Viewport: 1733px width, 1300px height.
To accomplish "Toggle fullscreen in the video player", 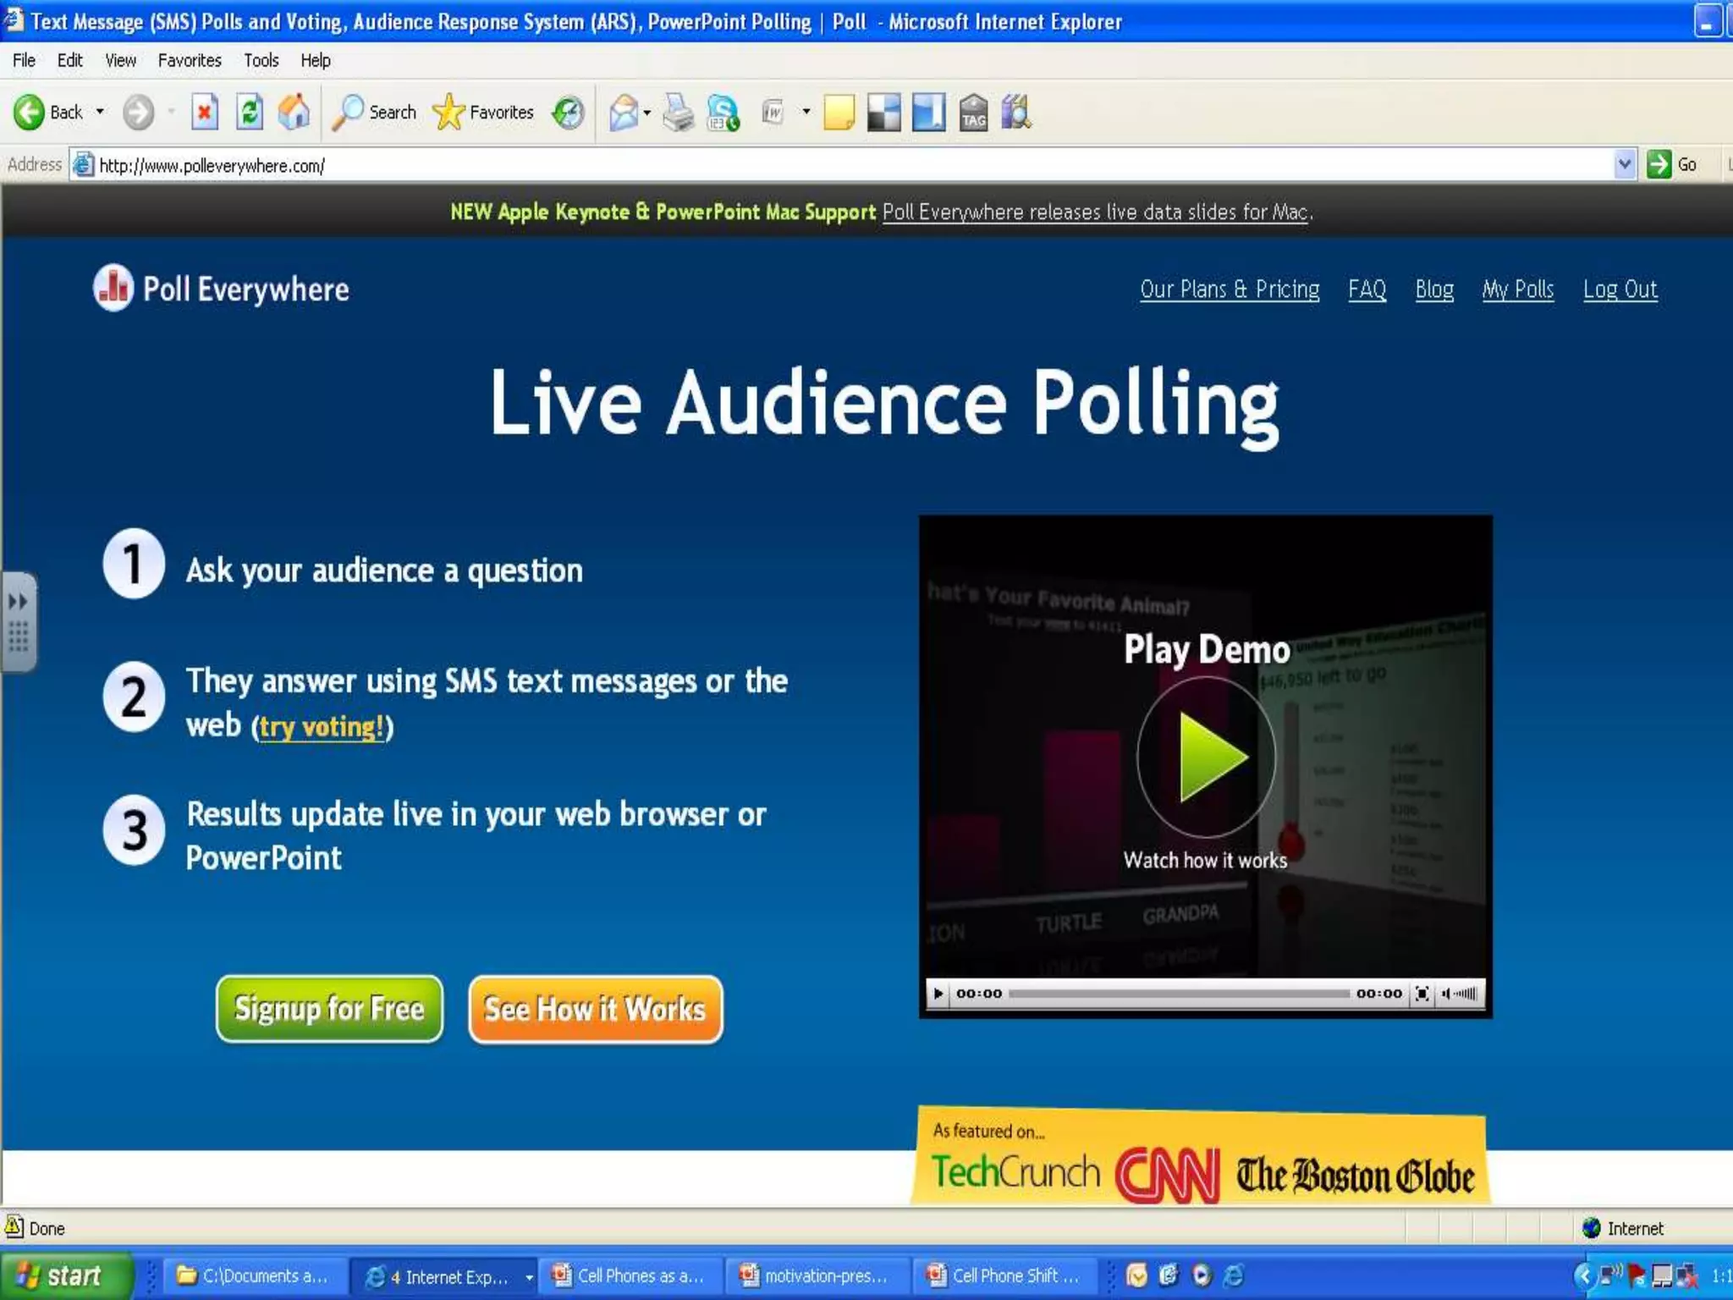I will 1422,994.
